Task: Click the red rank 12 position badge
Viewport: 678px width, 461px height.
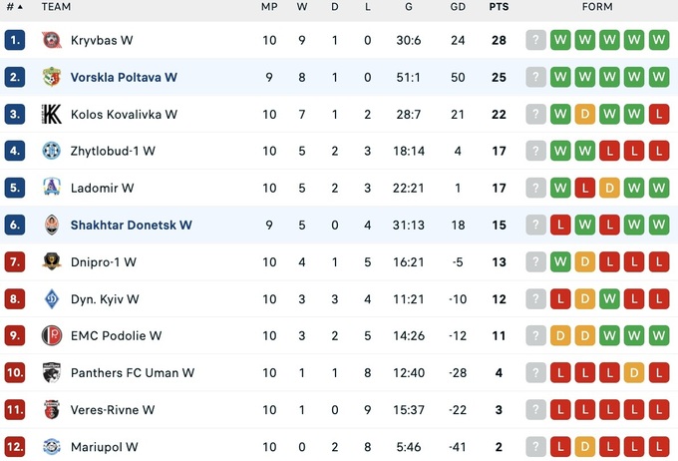Action: pos(14,447)
